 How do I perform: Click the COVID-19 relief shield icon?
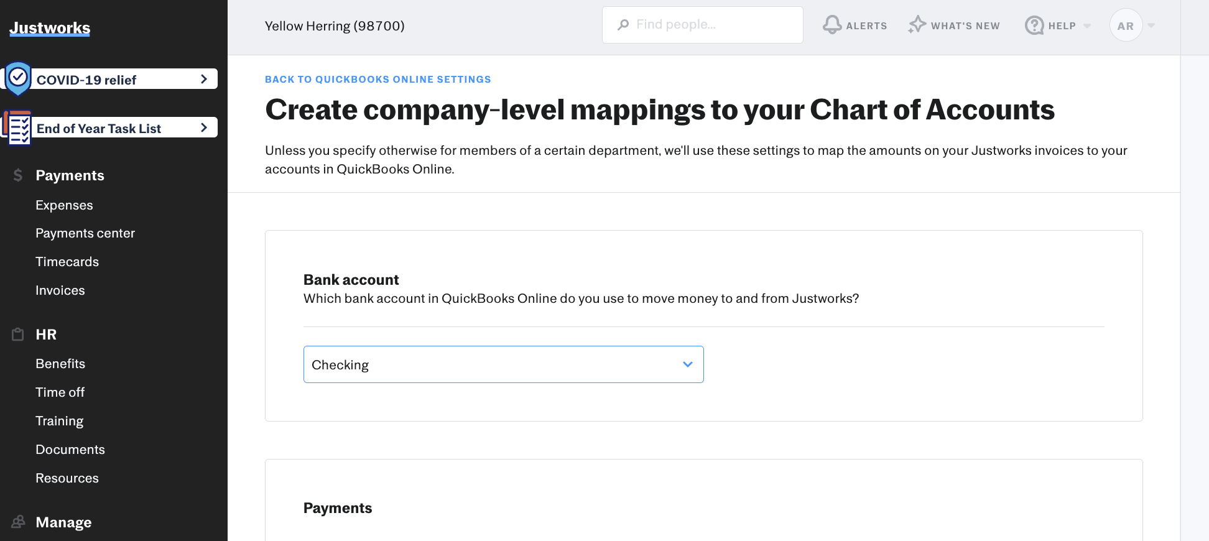tap(18, 78)
